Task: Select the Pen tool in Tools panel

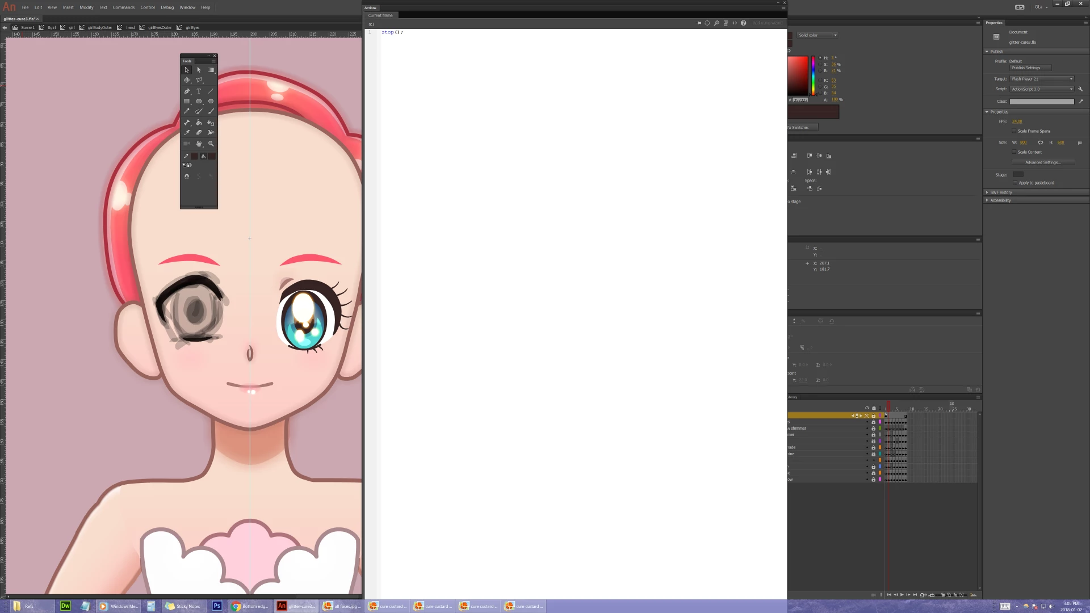Action: coord(187,91)
